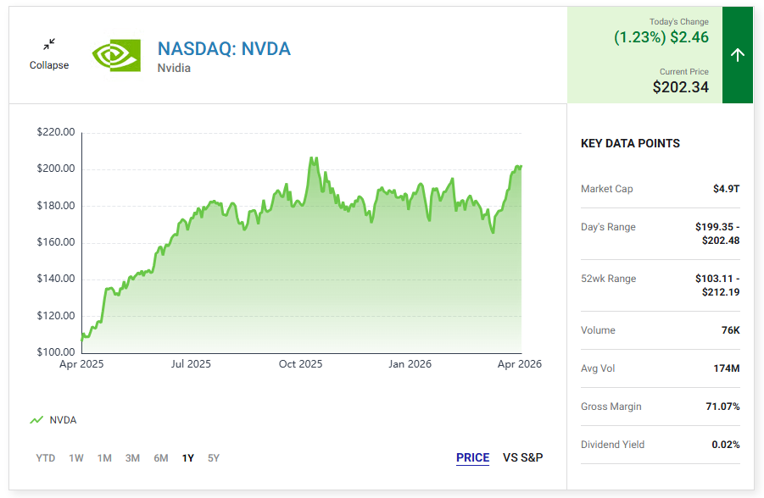Viewport: 764px width, 498px height.
Task: Switch to PRICE chart view
Action: point(472,457)
